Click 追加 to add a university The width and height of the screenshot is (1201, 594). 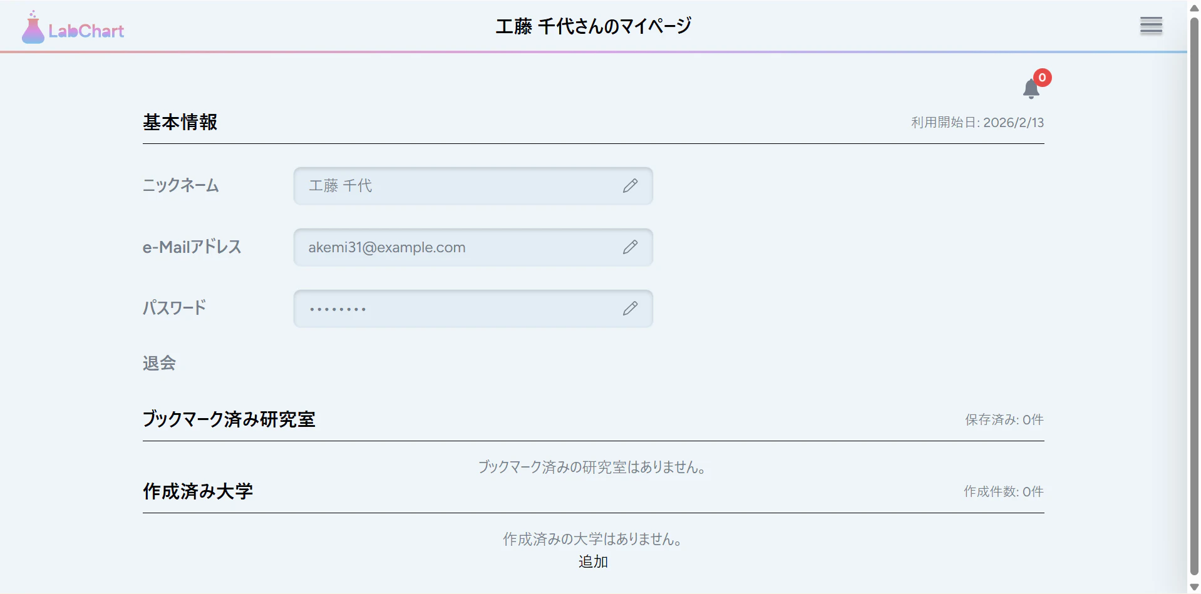pyautogui.click(x=593, y=561)
